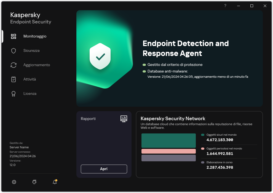
Task: Open notifications via the bell icon
Action: point(55,182)
